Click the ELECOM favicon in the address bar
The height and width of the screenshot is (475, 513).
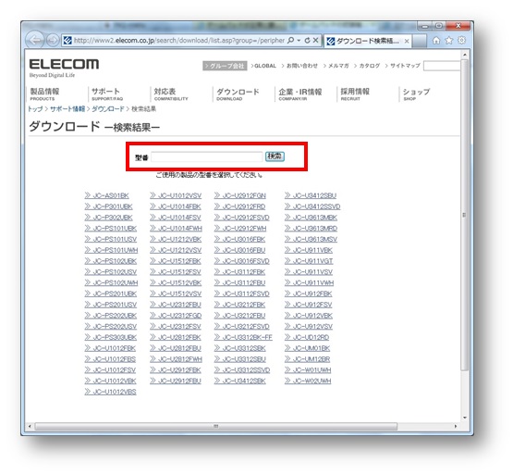coord(67,41)
